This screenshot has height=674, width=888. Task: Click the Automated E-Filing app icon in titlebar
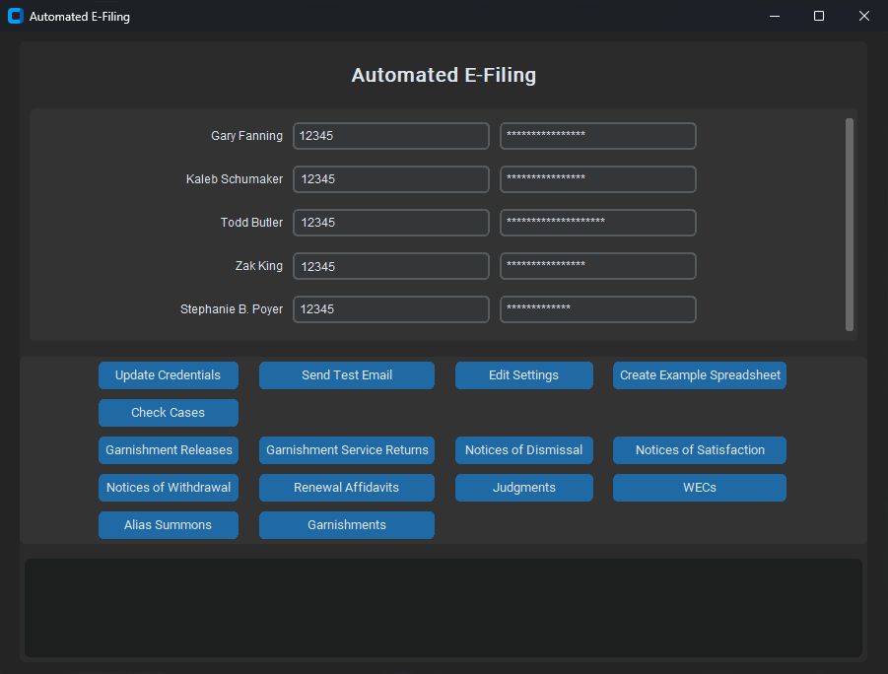15,16
